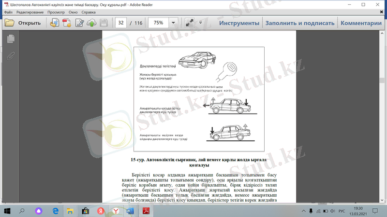Click the cloud upload icon in toolbar
Image resolution: width=387 pixels, height=217 pixels.
click(x=91, y=23)
